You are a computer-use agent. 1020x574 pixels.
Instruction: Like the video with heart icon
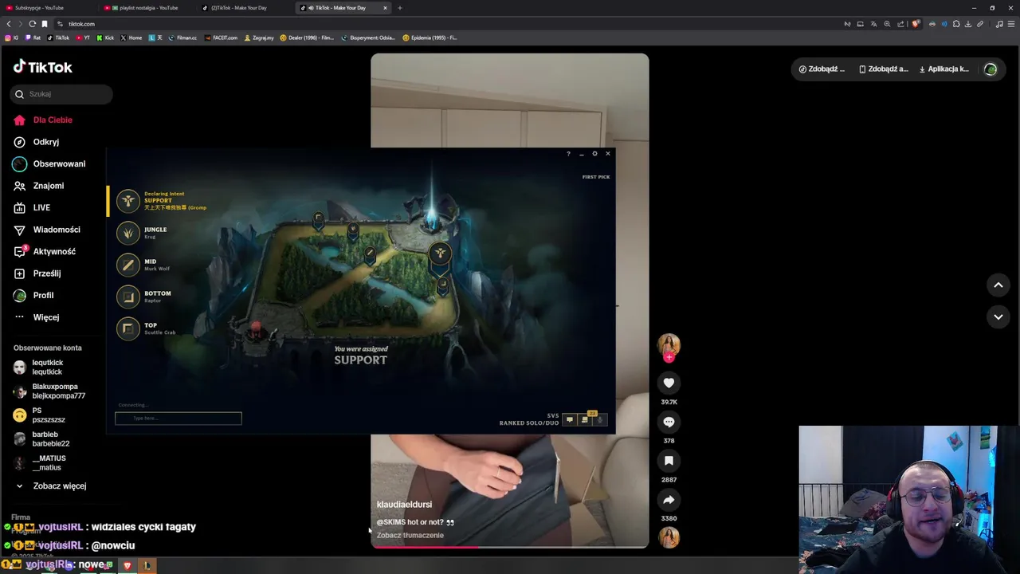pyautogui.click(x=669, y=383)
